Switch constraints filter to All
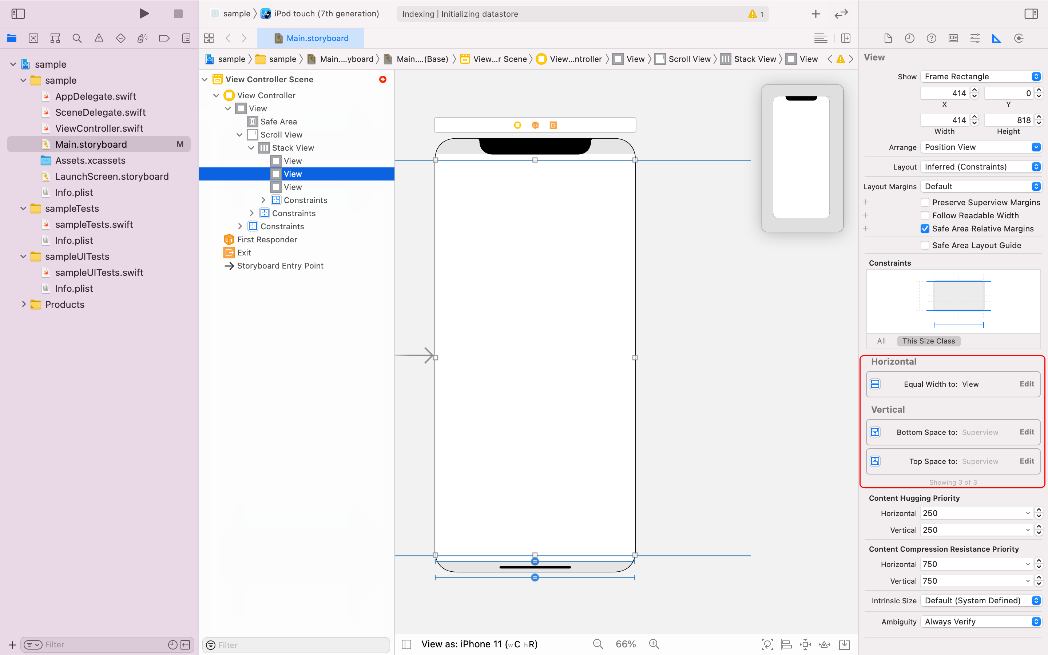This screenshot has width=1048, height=655. [881, 341]
